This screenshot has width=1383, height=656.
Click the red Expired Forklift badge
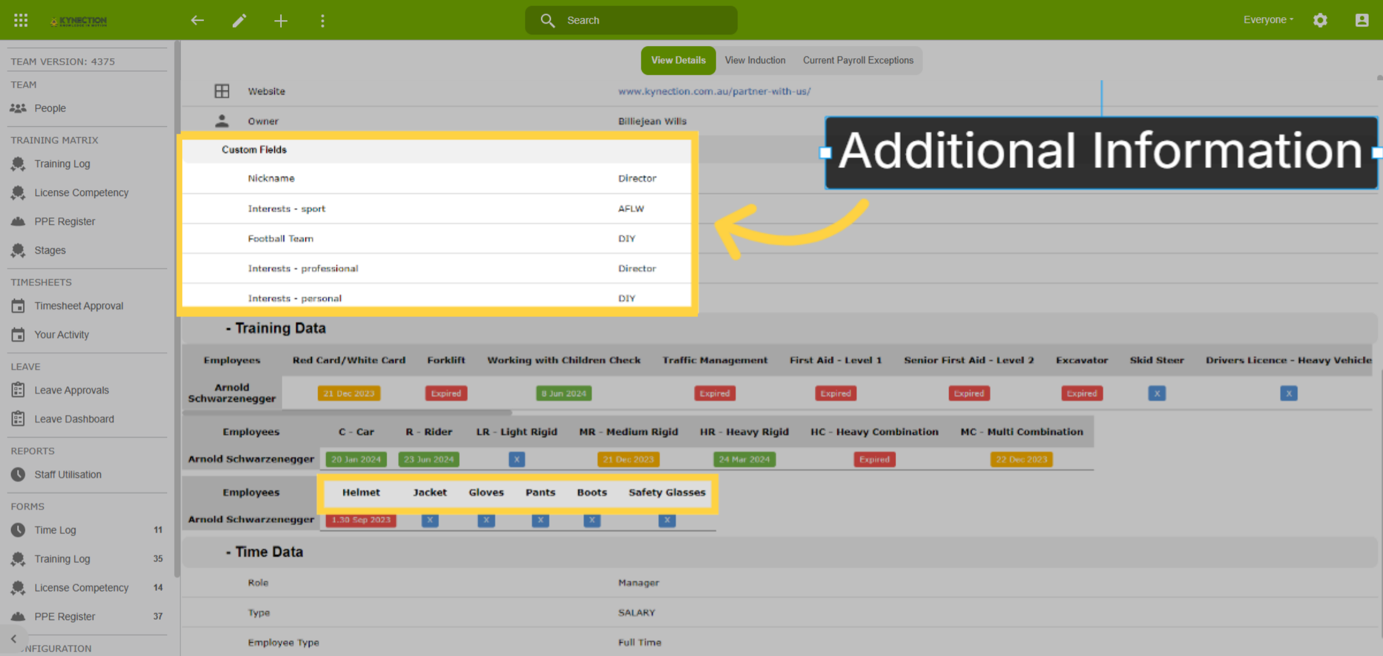pyautogui.click(x=446, y=393)
